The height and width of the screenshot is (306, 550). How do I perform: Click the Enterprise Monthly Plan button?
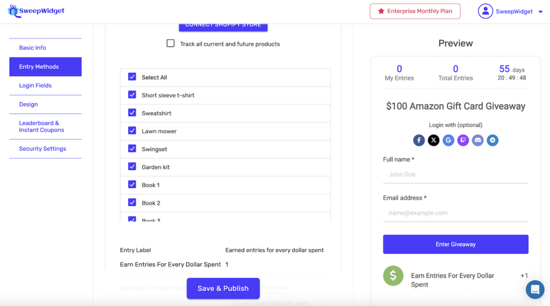tap(415, 11)
